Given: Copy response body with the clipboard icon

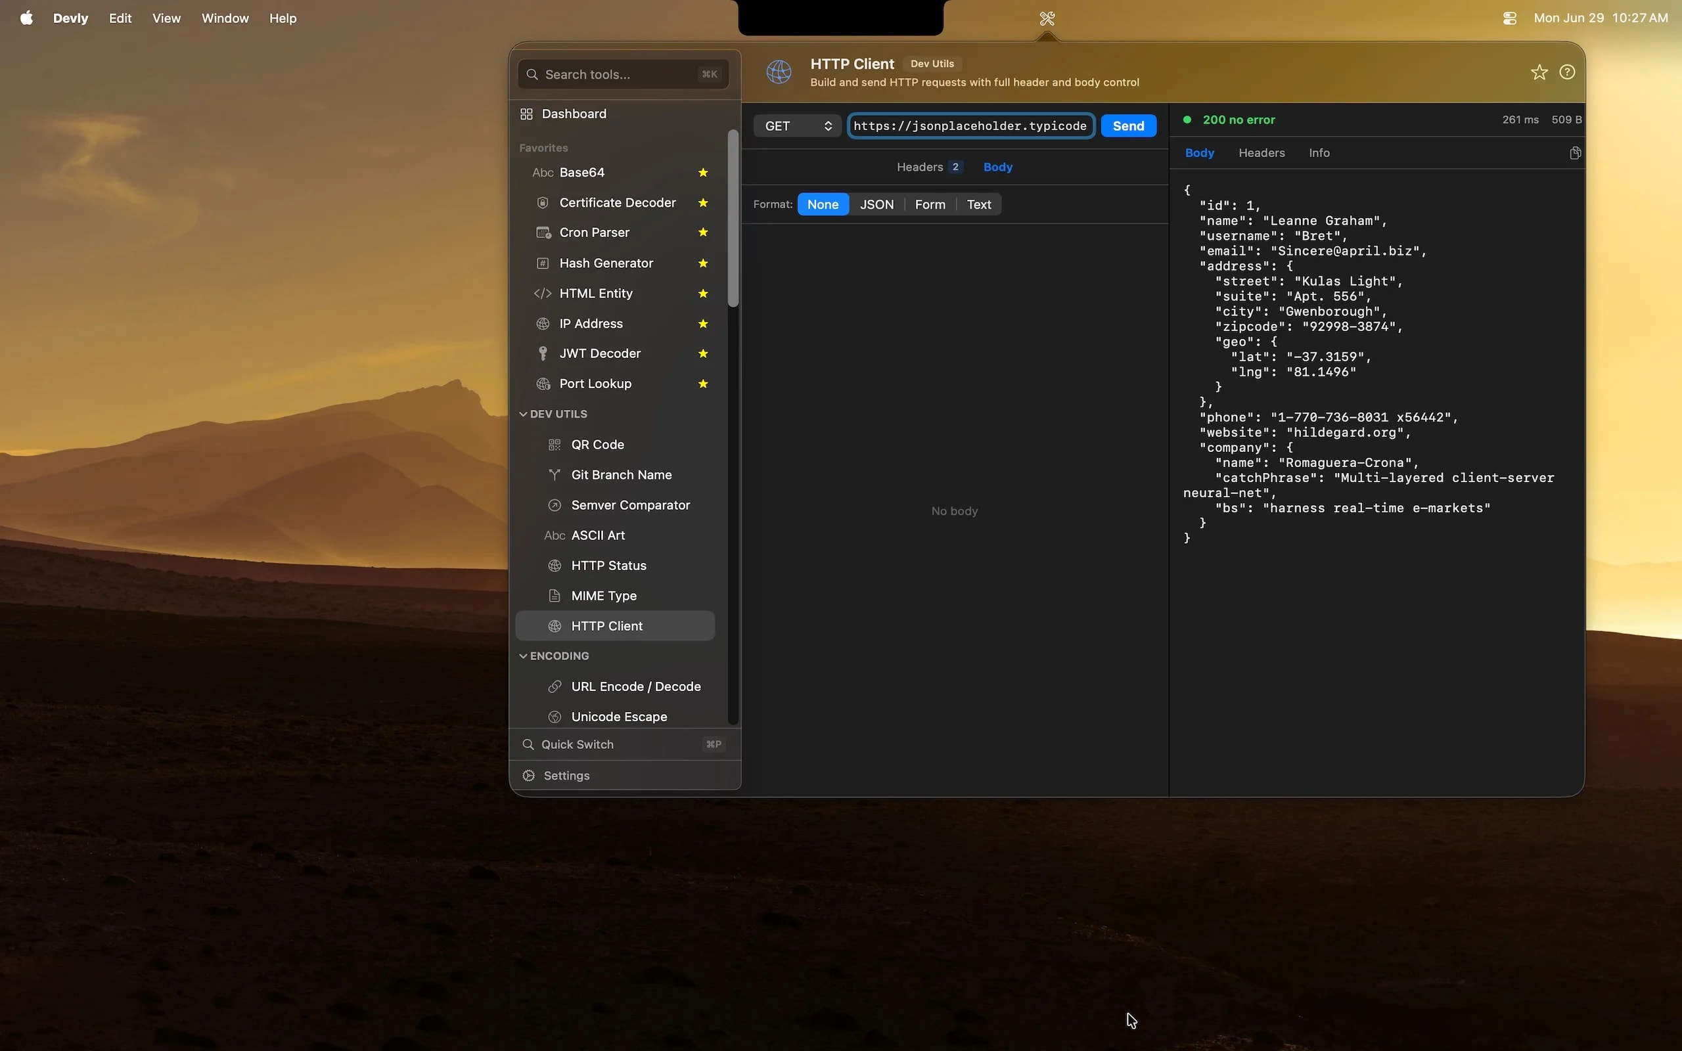Looking at the screenshot, I should click(1575, 153).
